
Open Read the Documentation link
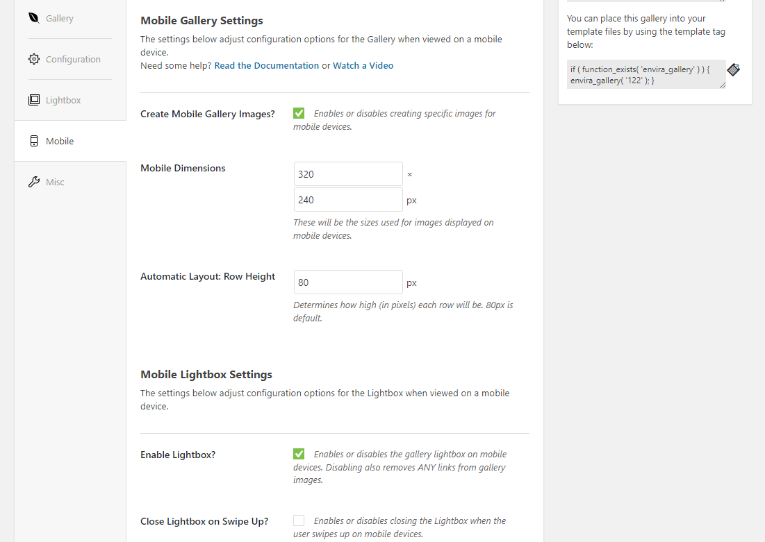[x=266, y=65]
